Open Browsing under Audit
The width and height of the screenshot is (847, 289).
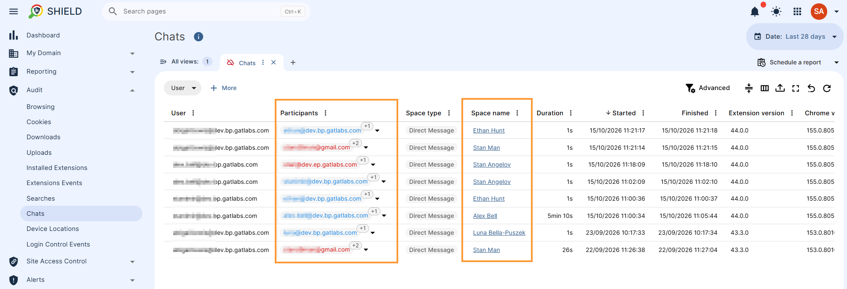pyautogui.click(x=40, y=107)
